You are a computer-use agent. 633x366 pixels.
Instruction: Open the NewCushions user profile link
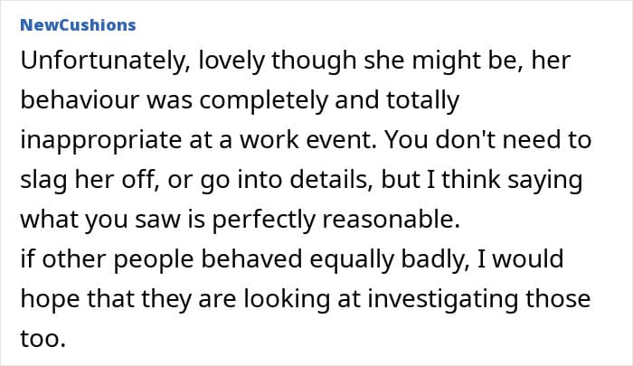point(77,24)
